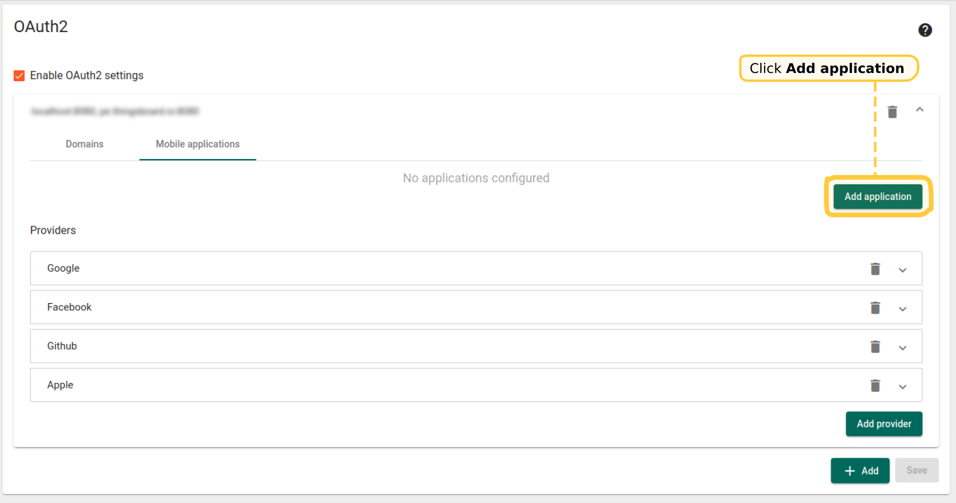Open the help question mark icon

925,30
